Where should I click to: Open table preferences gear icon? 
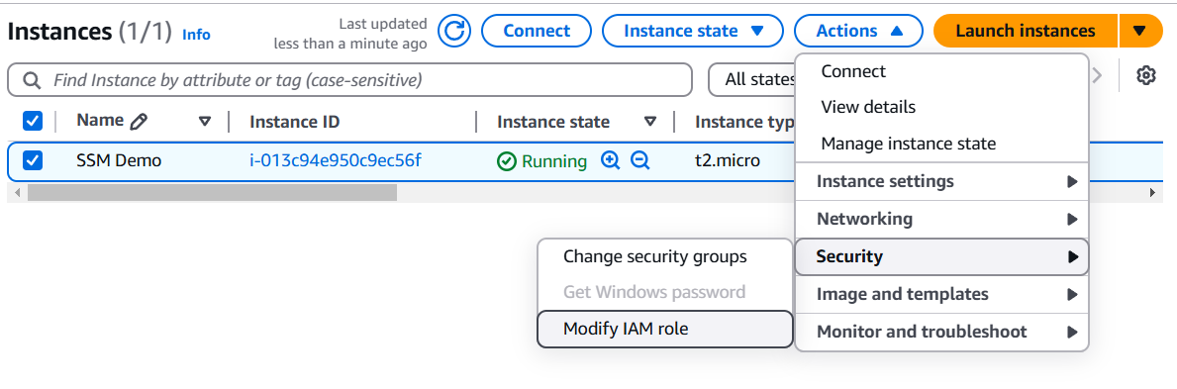pyautogui.click(x=1145, y=75)
